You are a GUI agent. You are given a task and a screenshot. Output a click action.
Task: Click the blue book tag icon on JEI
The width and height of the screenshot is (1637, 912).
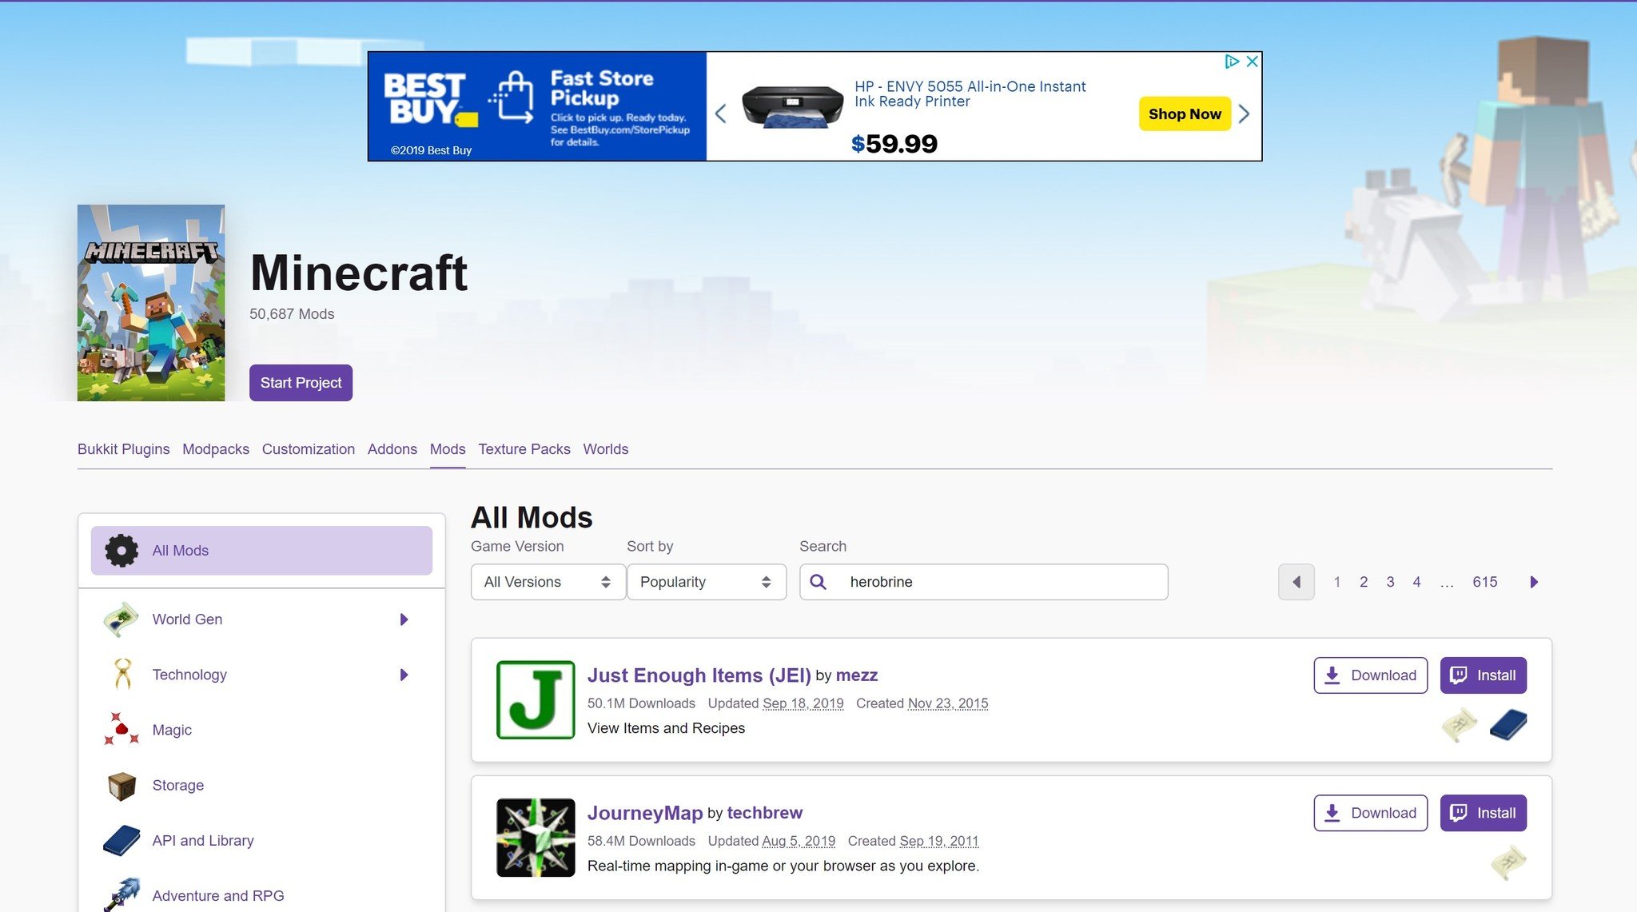tap(1508, 725)
